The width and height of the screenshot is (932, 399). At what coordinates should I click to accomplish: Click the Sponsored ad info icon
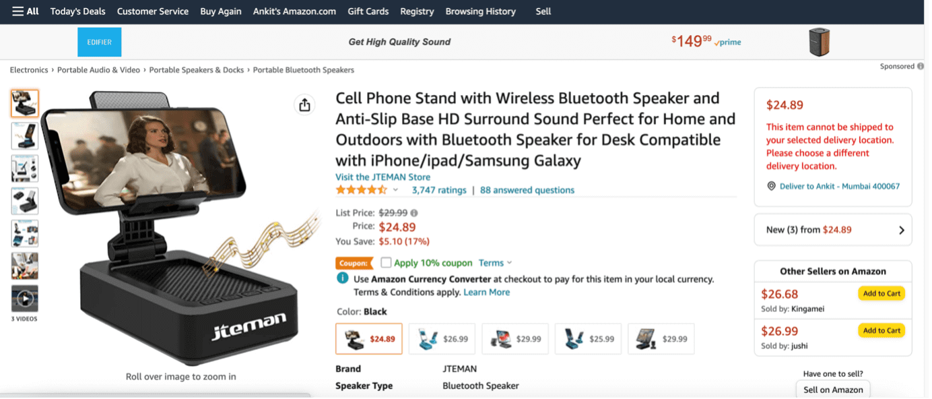tap(920, 66)
